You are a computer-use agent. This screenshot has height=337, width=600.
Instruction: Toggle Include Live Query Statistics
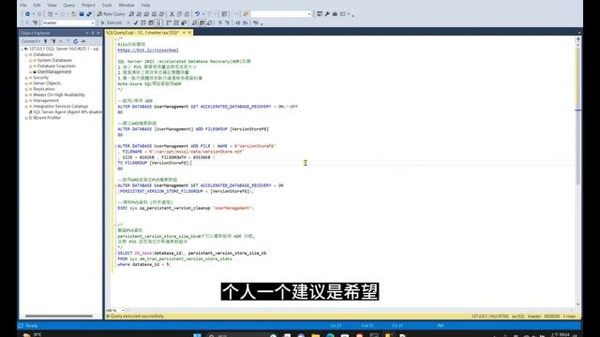pyautogui.click(x=176, y=22)
